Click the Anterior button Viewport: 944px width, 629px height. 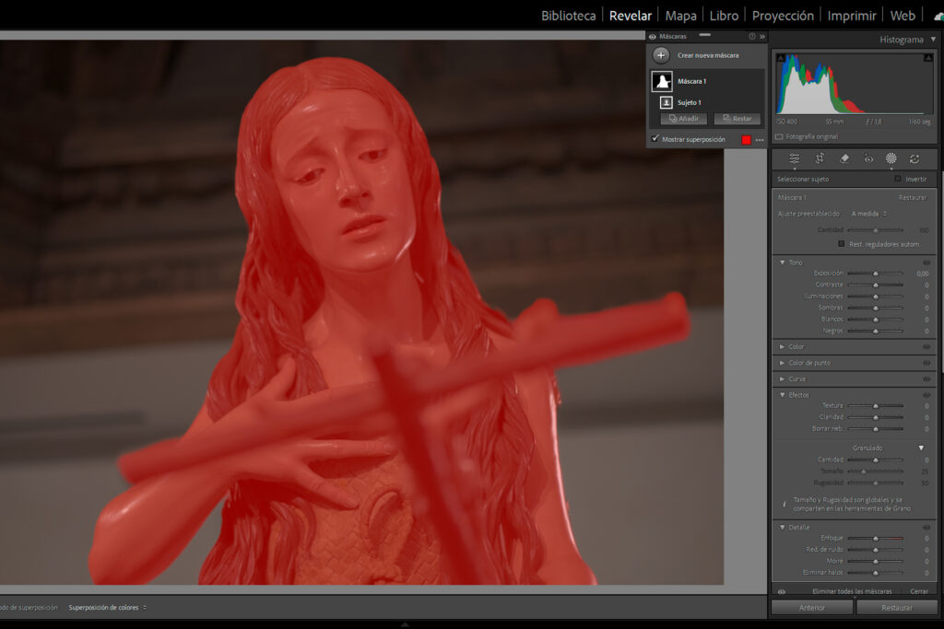click(811, 608)
